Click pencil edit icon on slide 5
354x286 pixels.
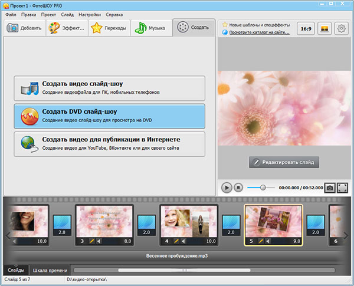[x=260, y=241]
